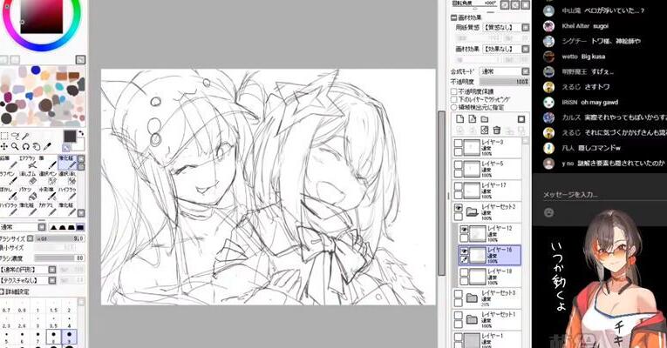Image resolution: width=667 pixels, height=348 pixels.
Task: Enable the 下のレイヤーでクリッピング checkbox
Action: point(454,99)
